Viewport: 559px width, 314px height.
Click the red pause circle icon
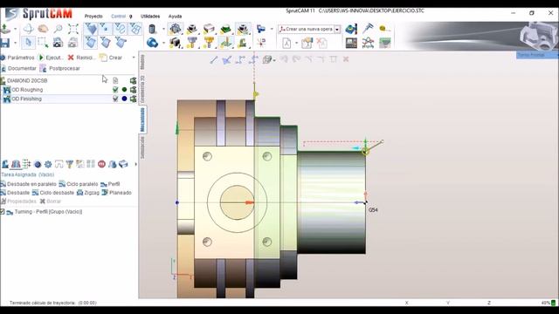pyautogui.click(x=101, y=164)
